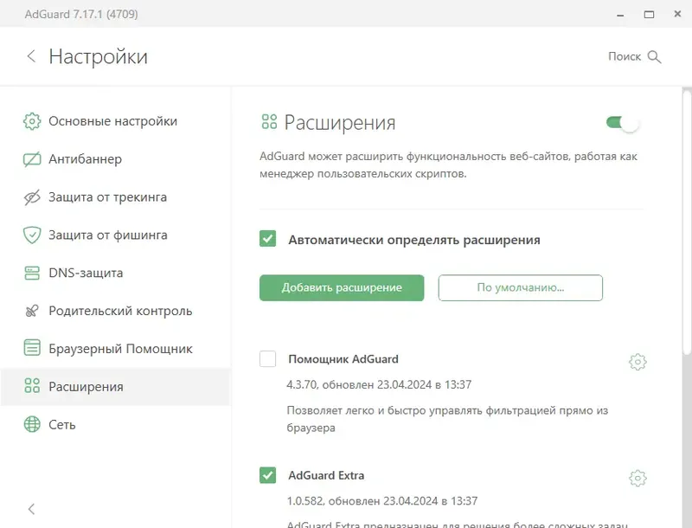Uncheck Автоматически определять расширения
This screenshot has width=692, height=528.
tap(269, 240)
